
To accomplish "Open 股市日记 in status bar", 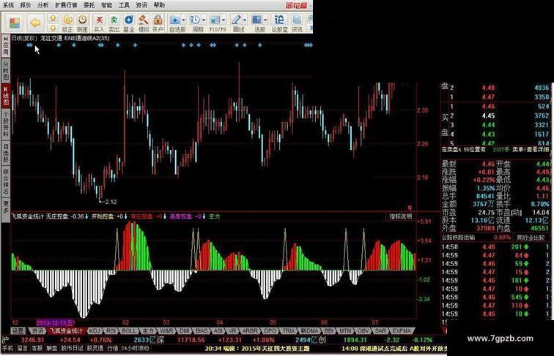I will point(72,348).
